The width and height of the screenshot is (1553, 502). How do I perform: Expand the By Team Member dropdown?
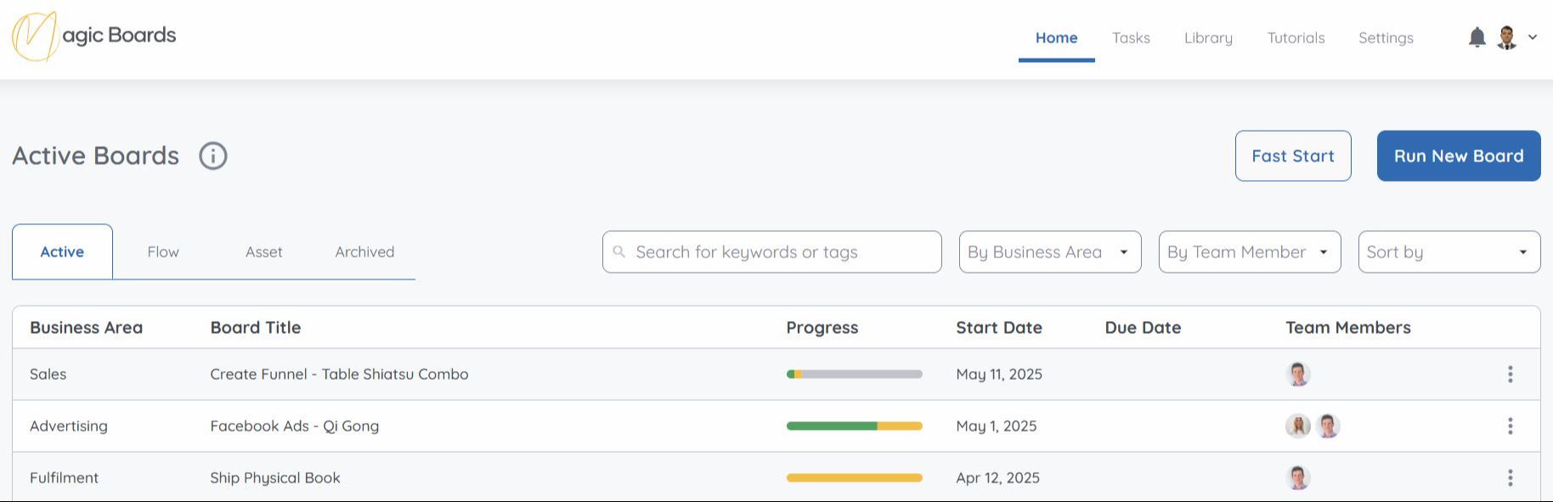1249,252
